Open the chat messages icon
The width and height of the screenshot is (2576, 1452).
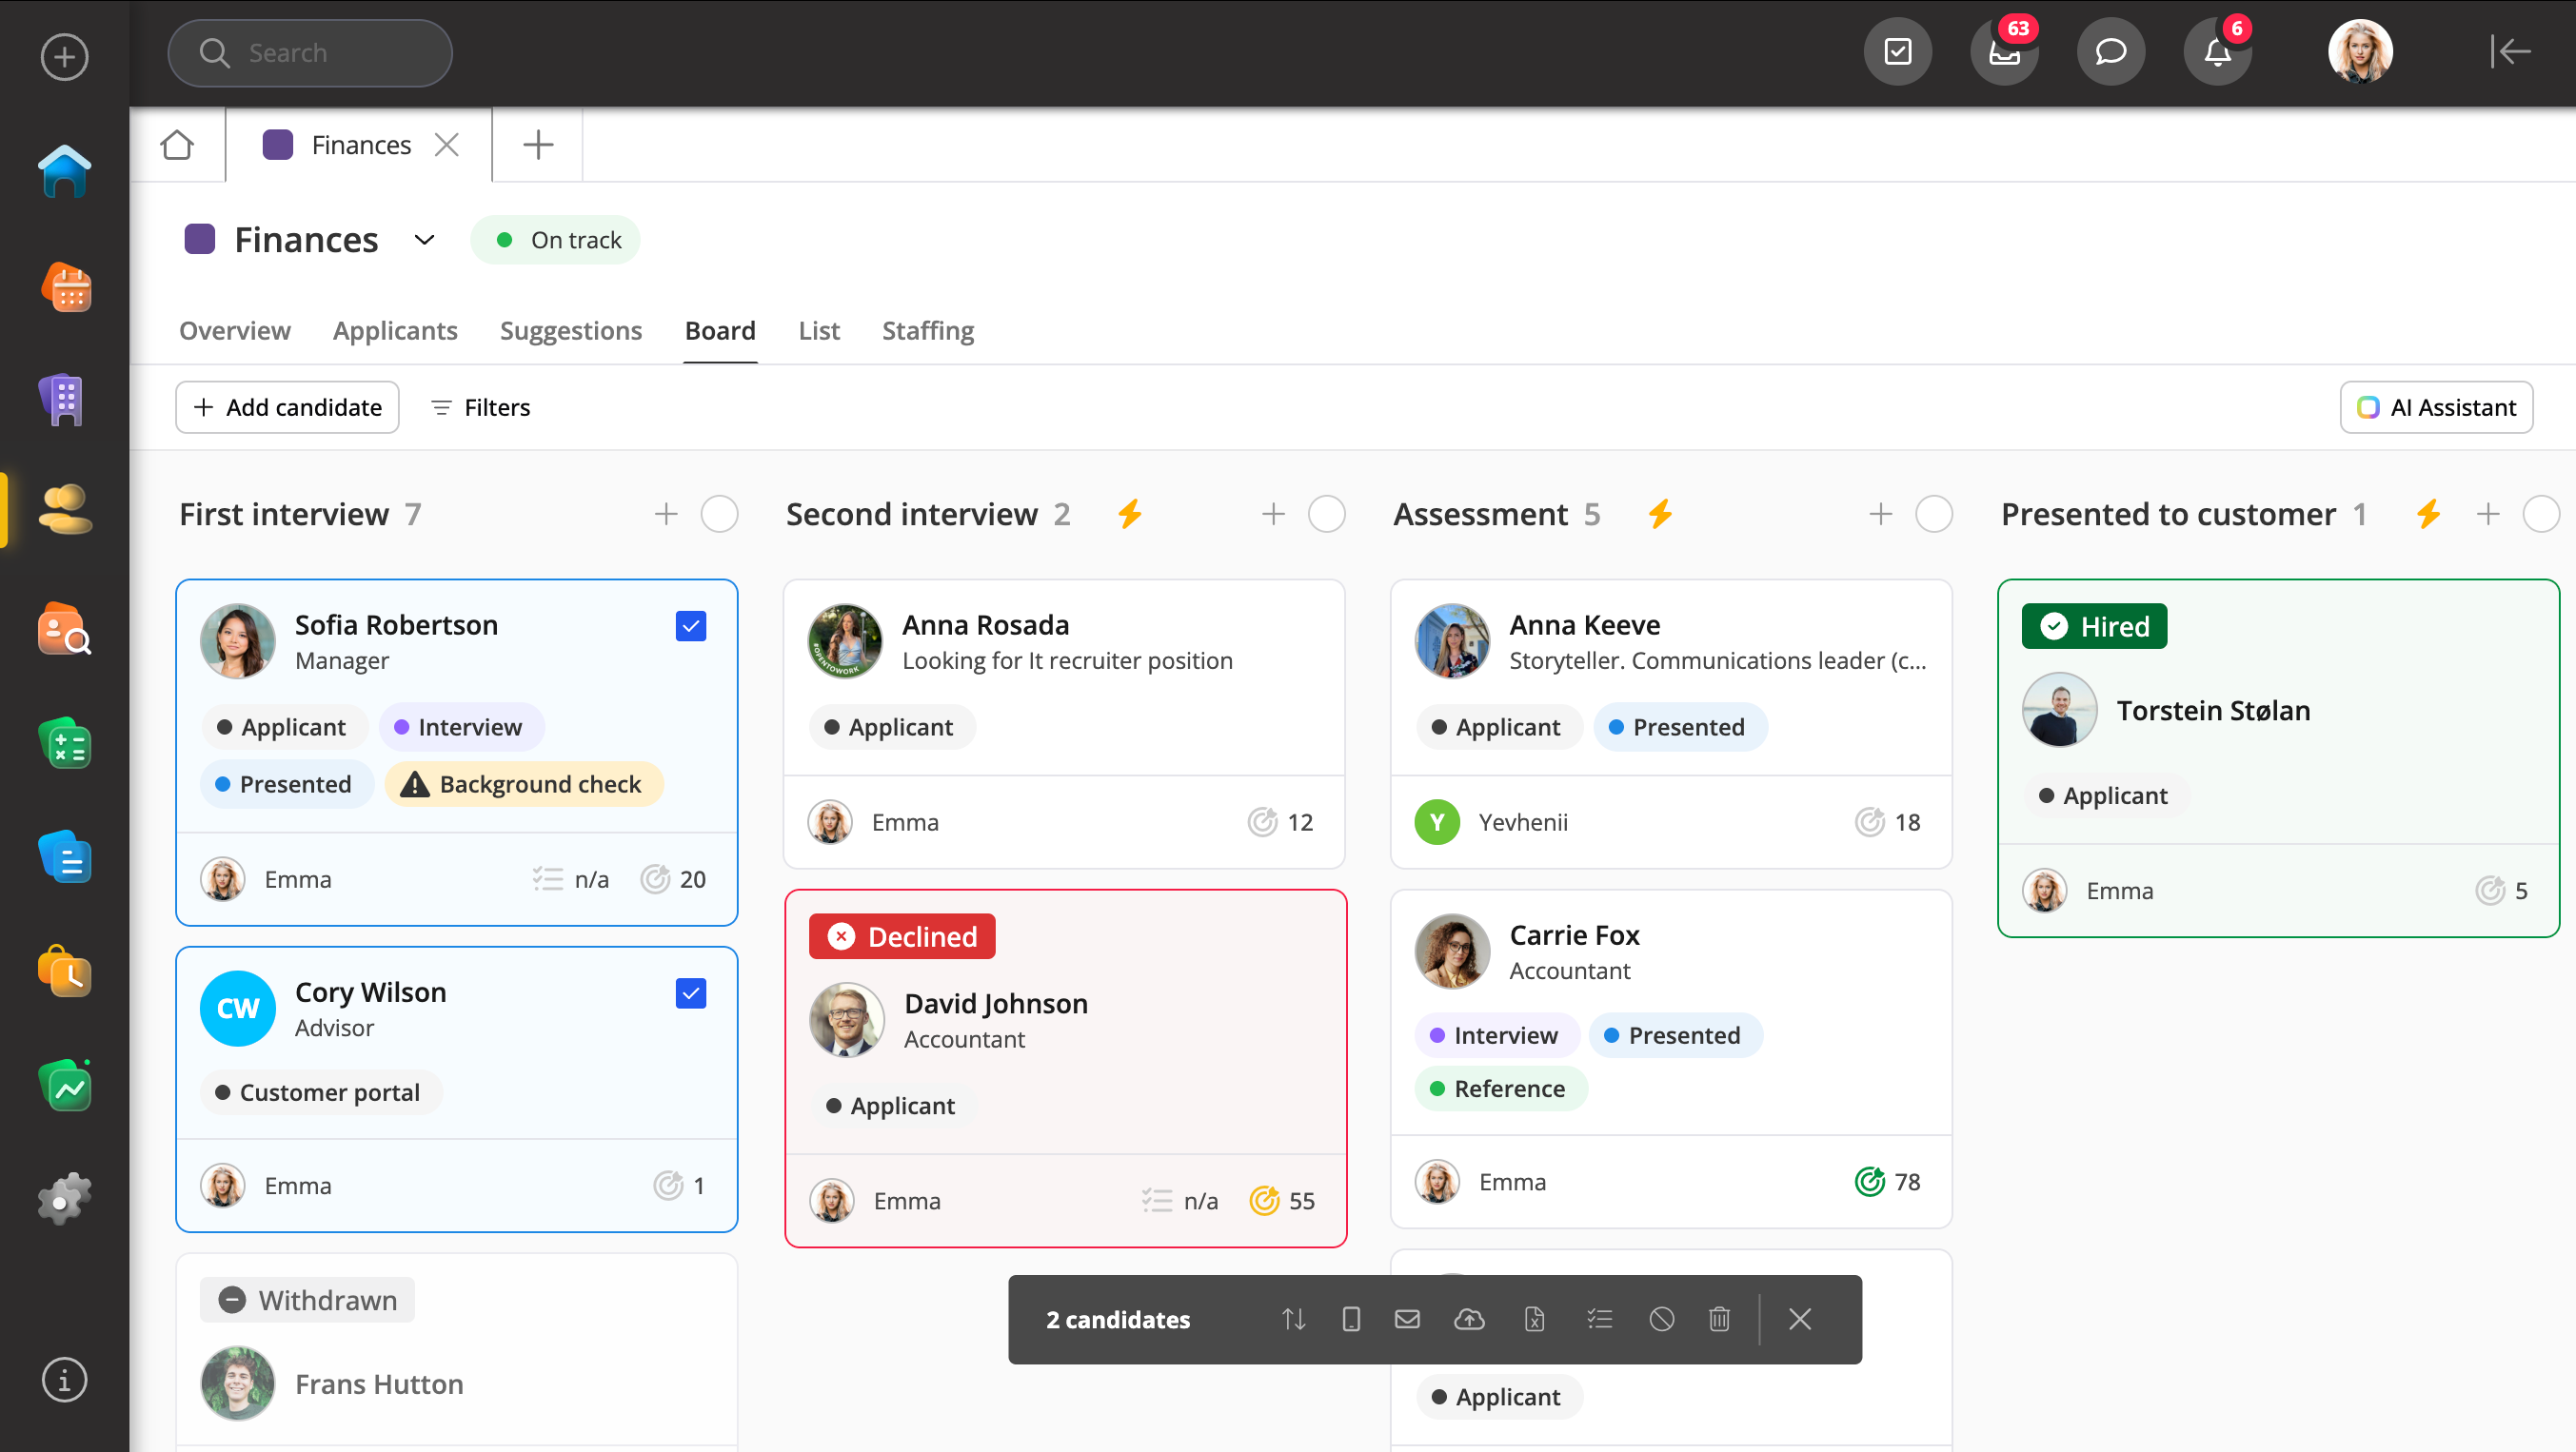point(2110,52)
